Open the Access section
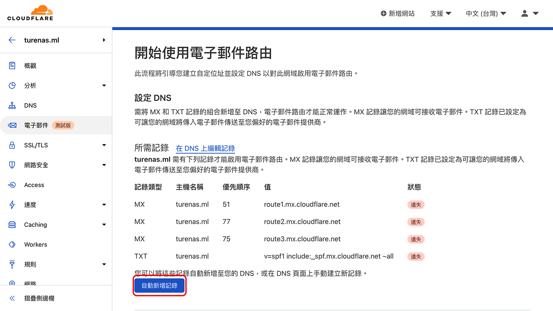The width and height of the screenshot is (553, 311). click(x=35, y=184)
